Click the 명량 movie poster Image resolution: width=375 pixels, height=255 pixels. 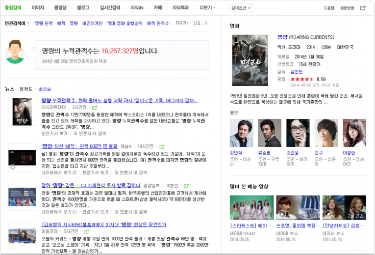250,60
